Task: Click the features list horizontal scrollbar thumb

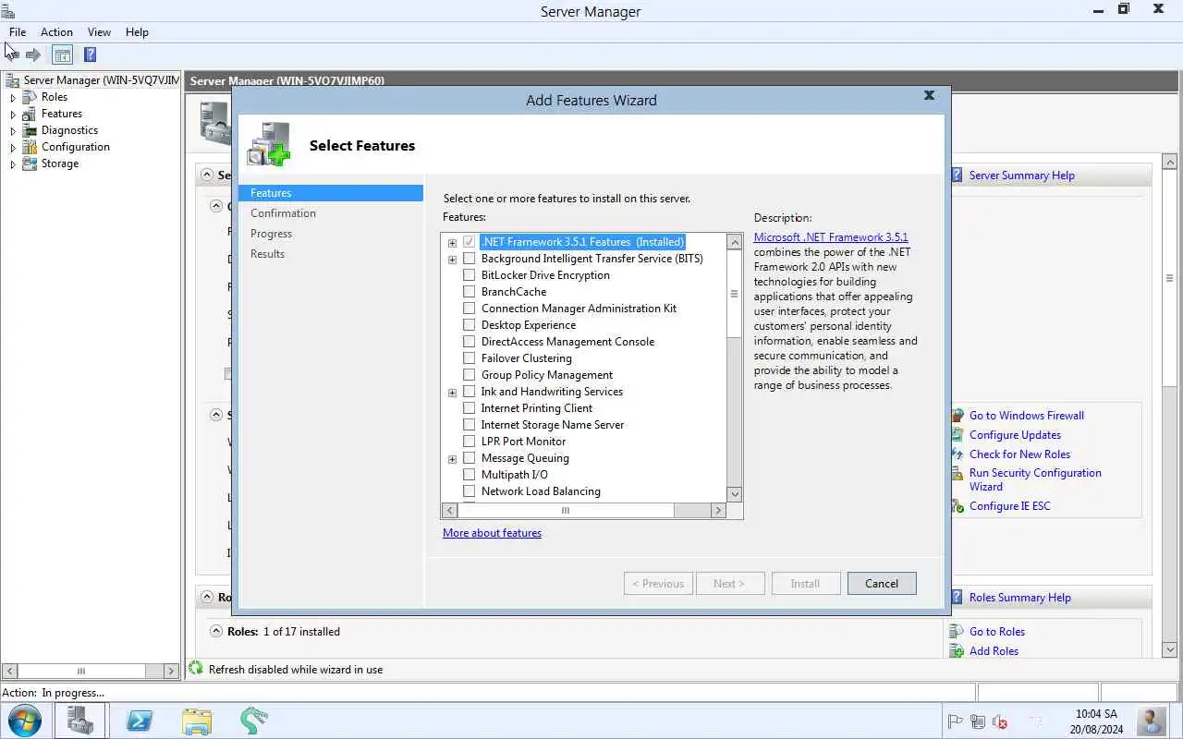Action: click(567, 510)
